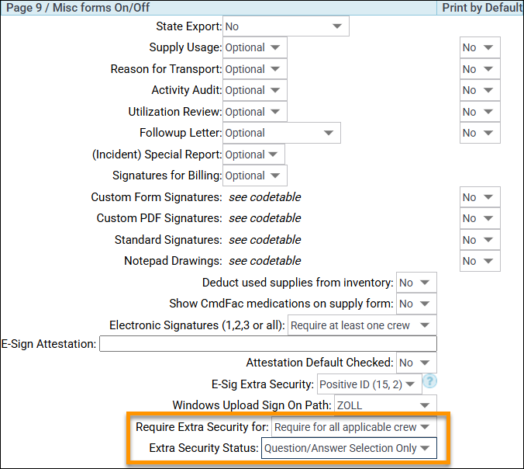Change the Activity Audit setting dropdown
Screen dimensions: 524x469
[254, 90]
